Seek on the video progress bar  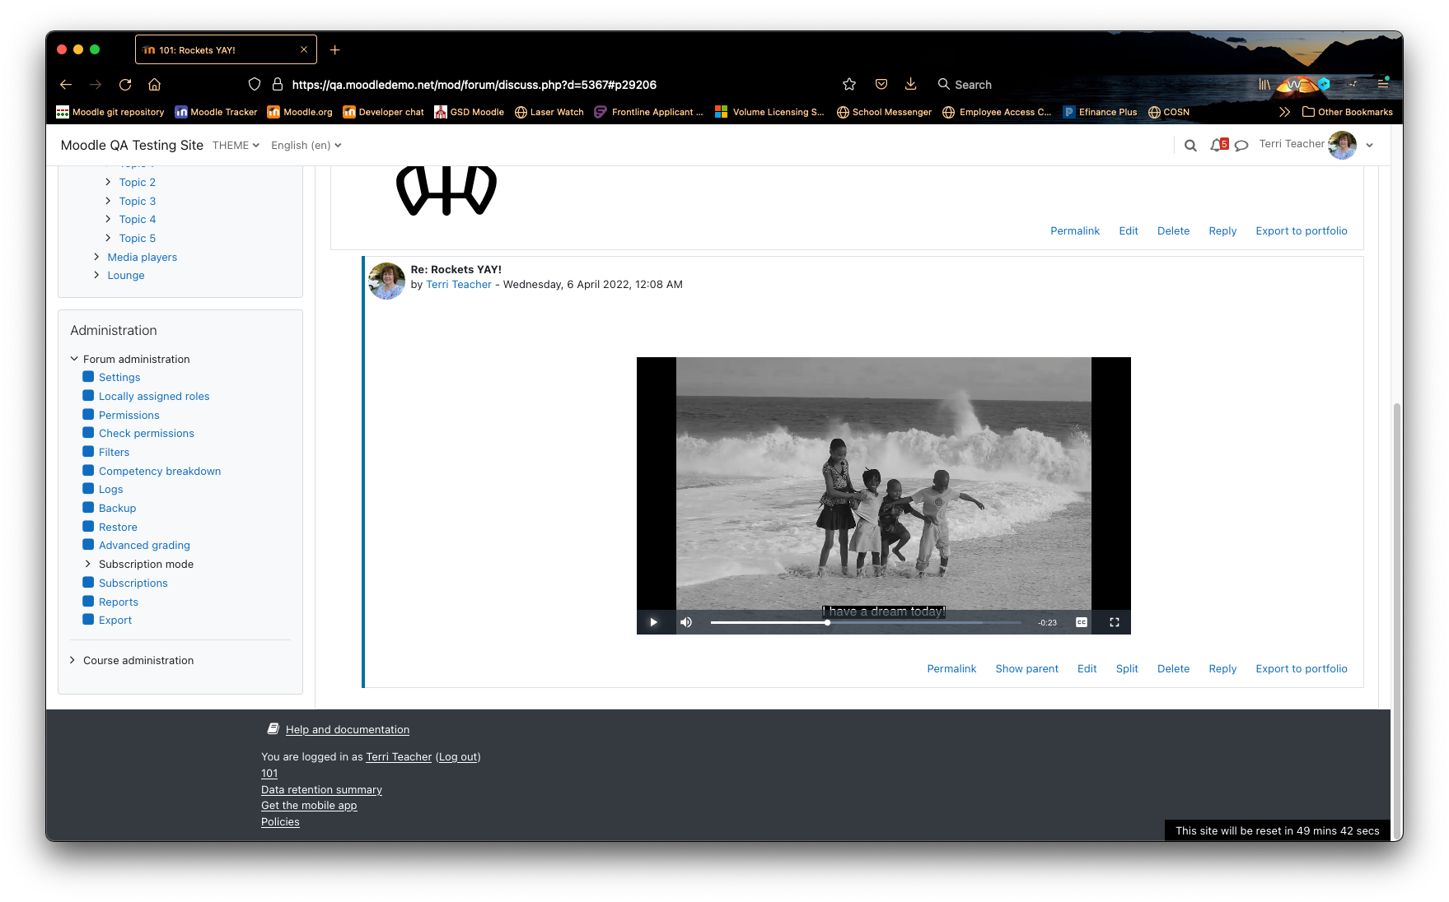pos(866,622)
